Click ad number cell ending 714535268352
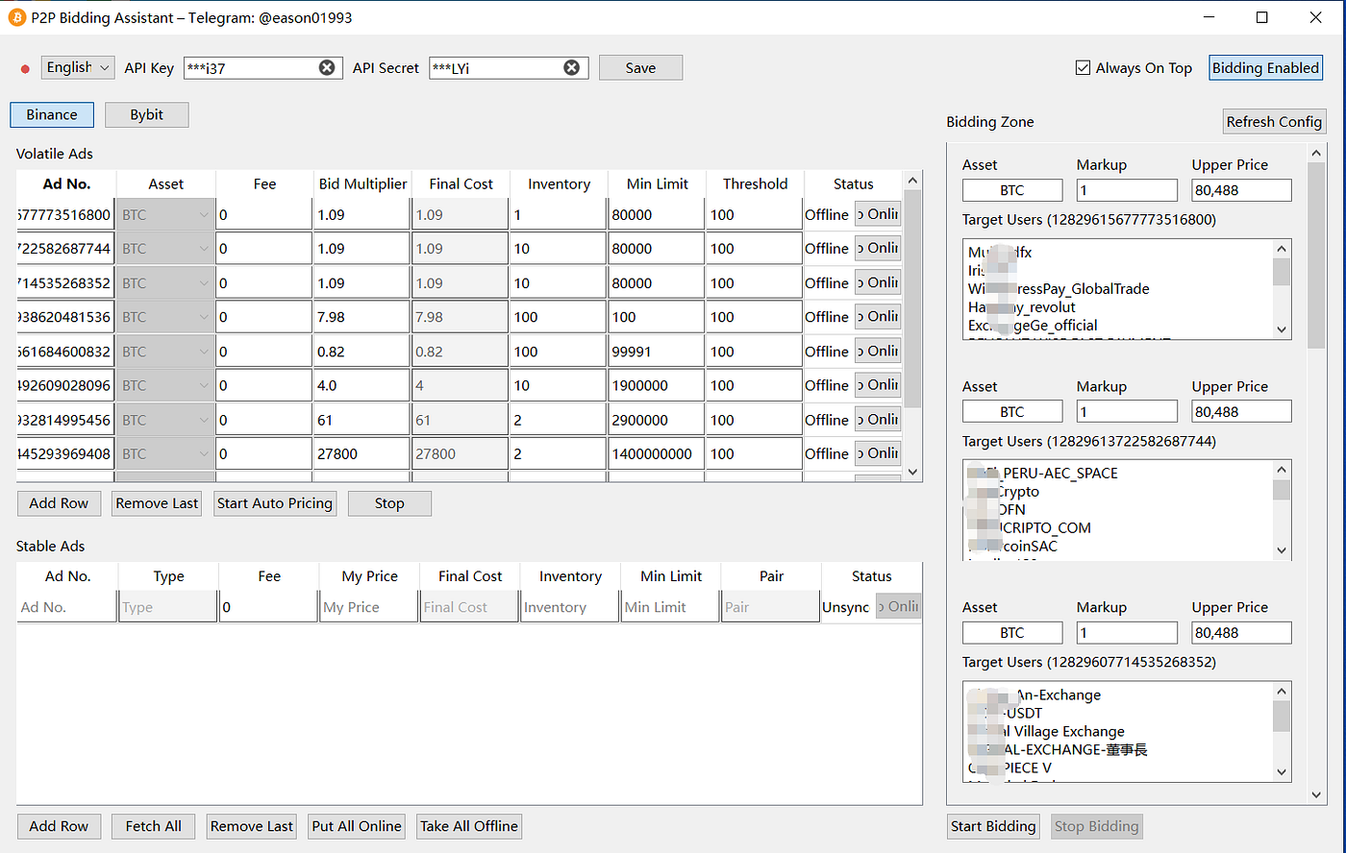 coord(65,282)
